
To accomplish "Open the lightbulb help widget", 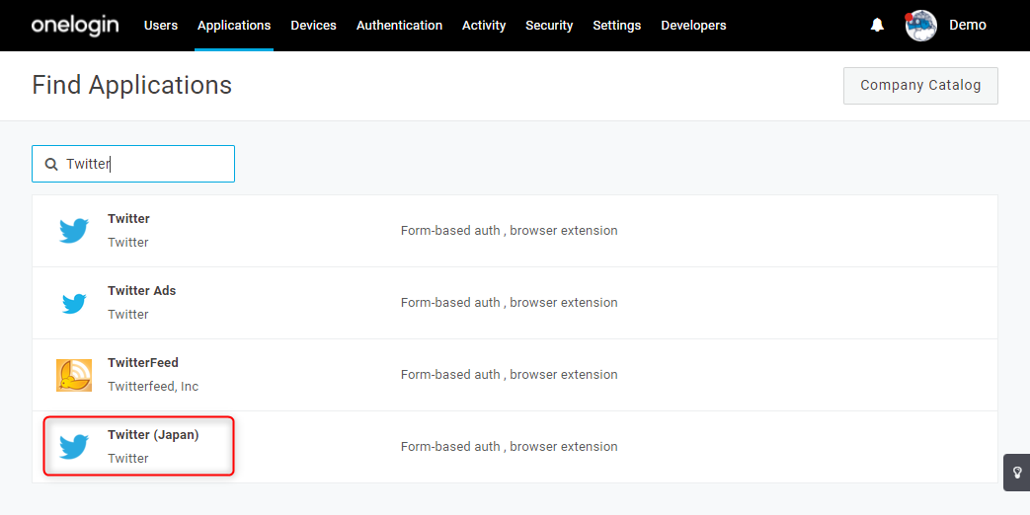I will click(x=1017, y=473).
